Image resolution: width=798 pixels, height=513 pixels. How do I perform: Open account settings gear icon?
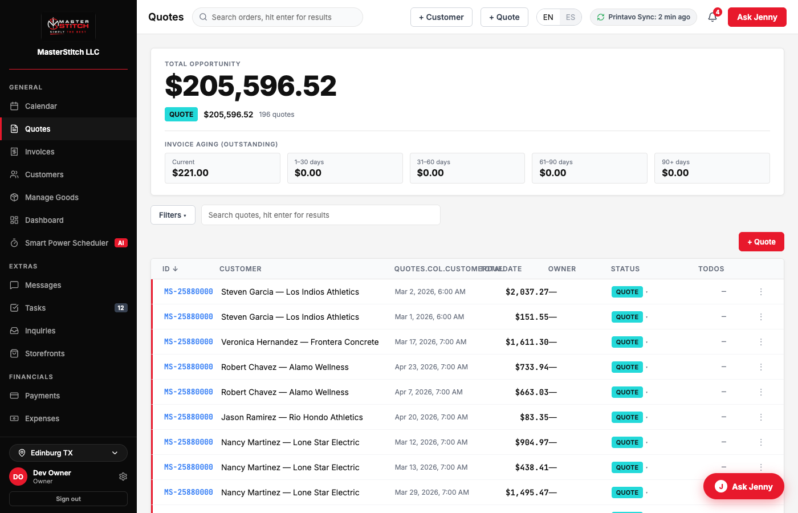(x=123, y=477)
